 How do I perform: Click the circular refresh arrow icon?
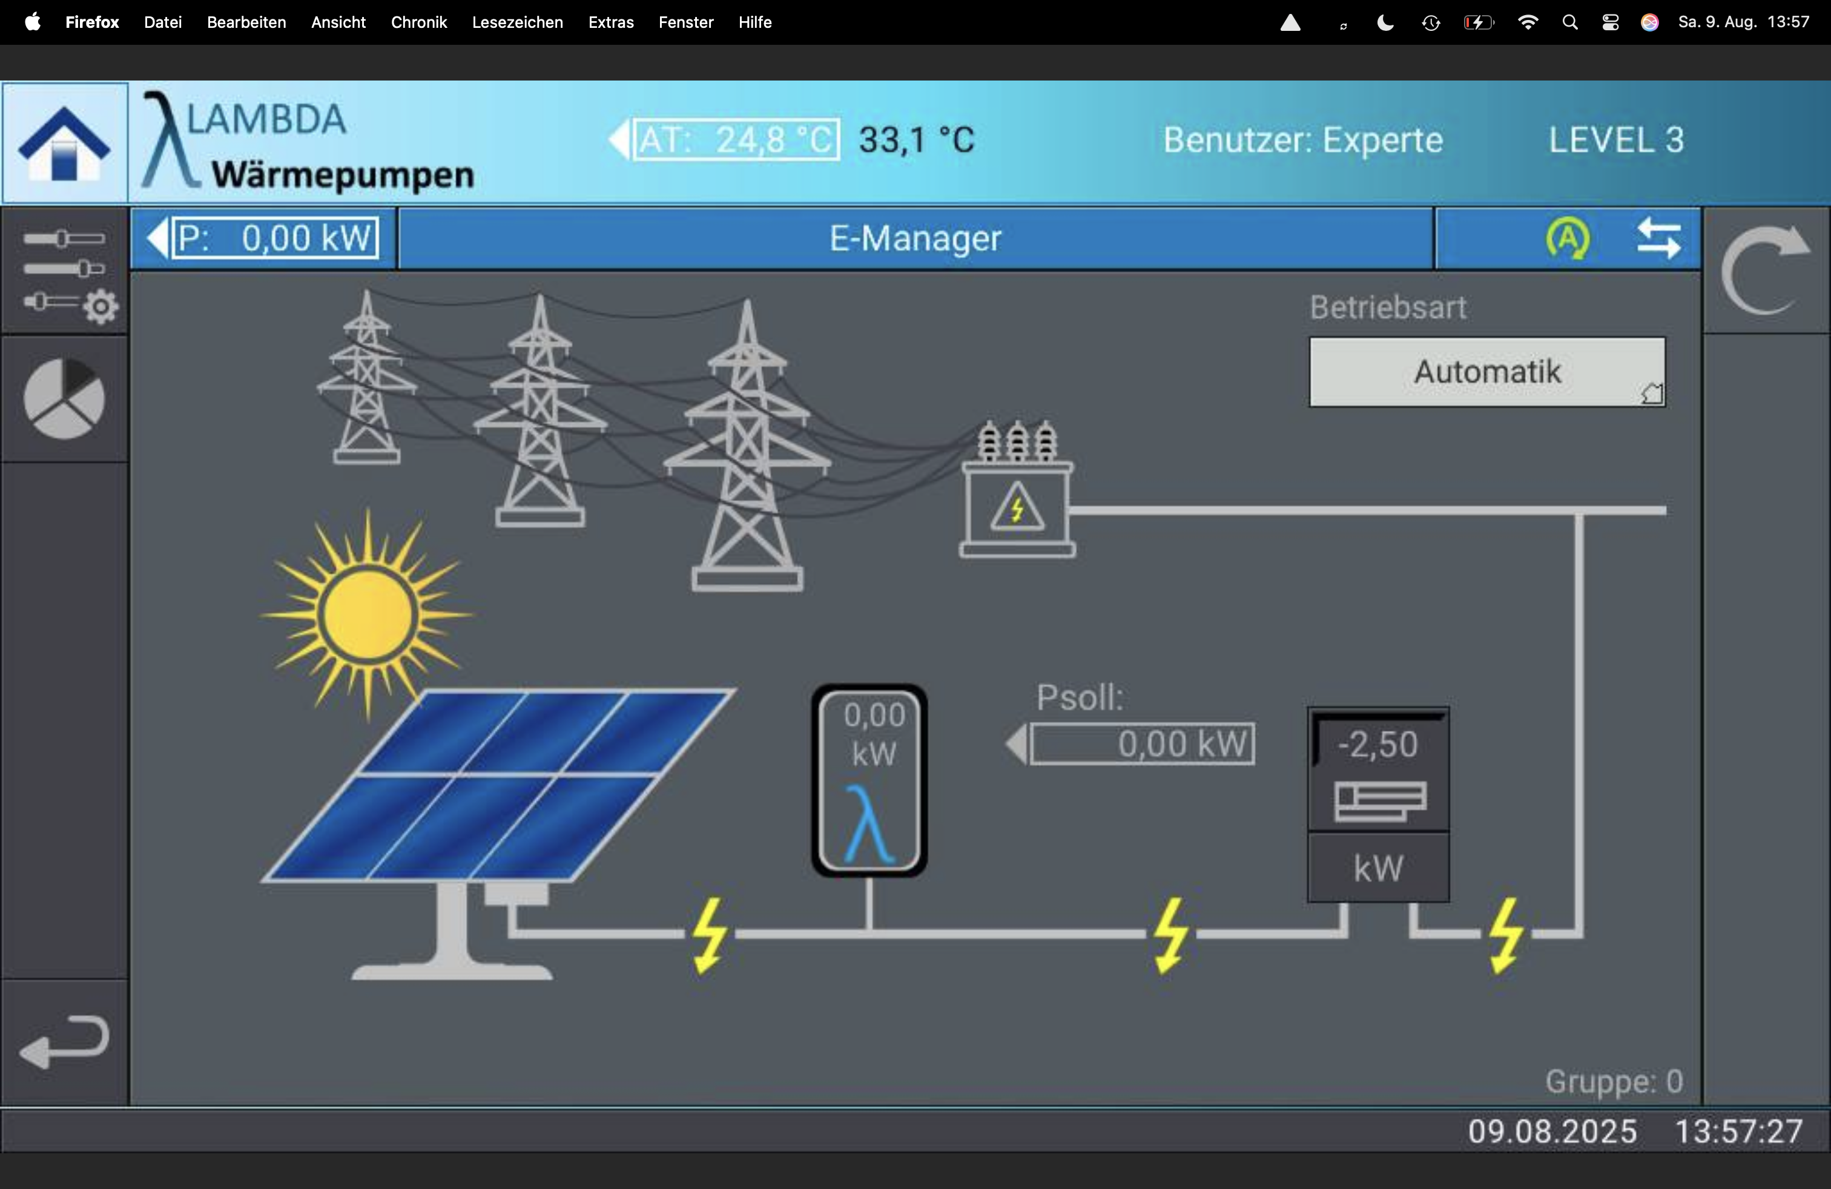(x=1765, y=270)
